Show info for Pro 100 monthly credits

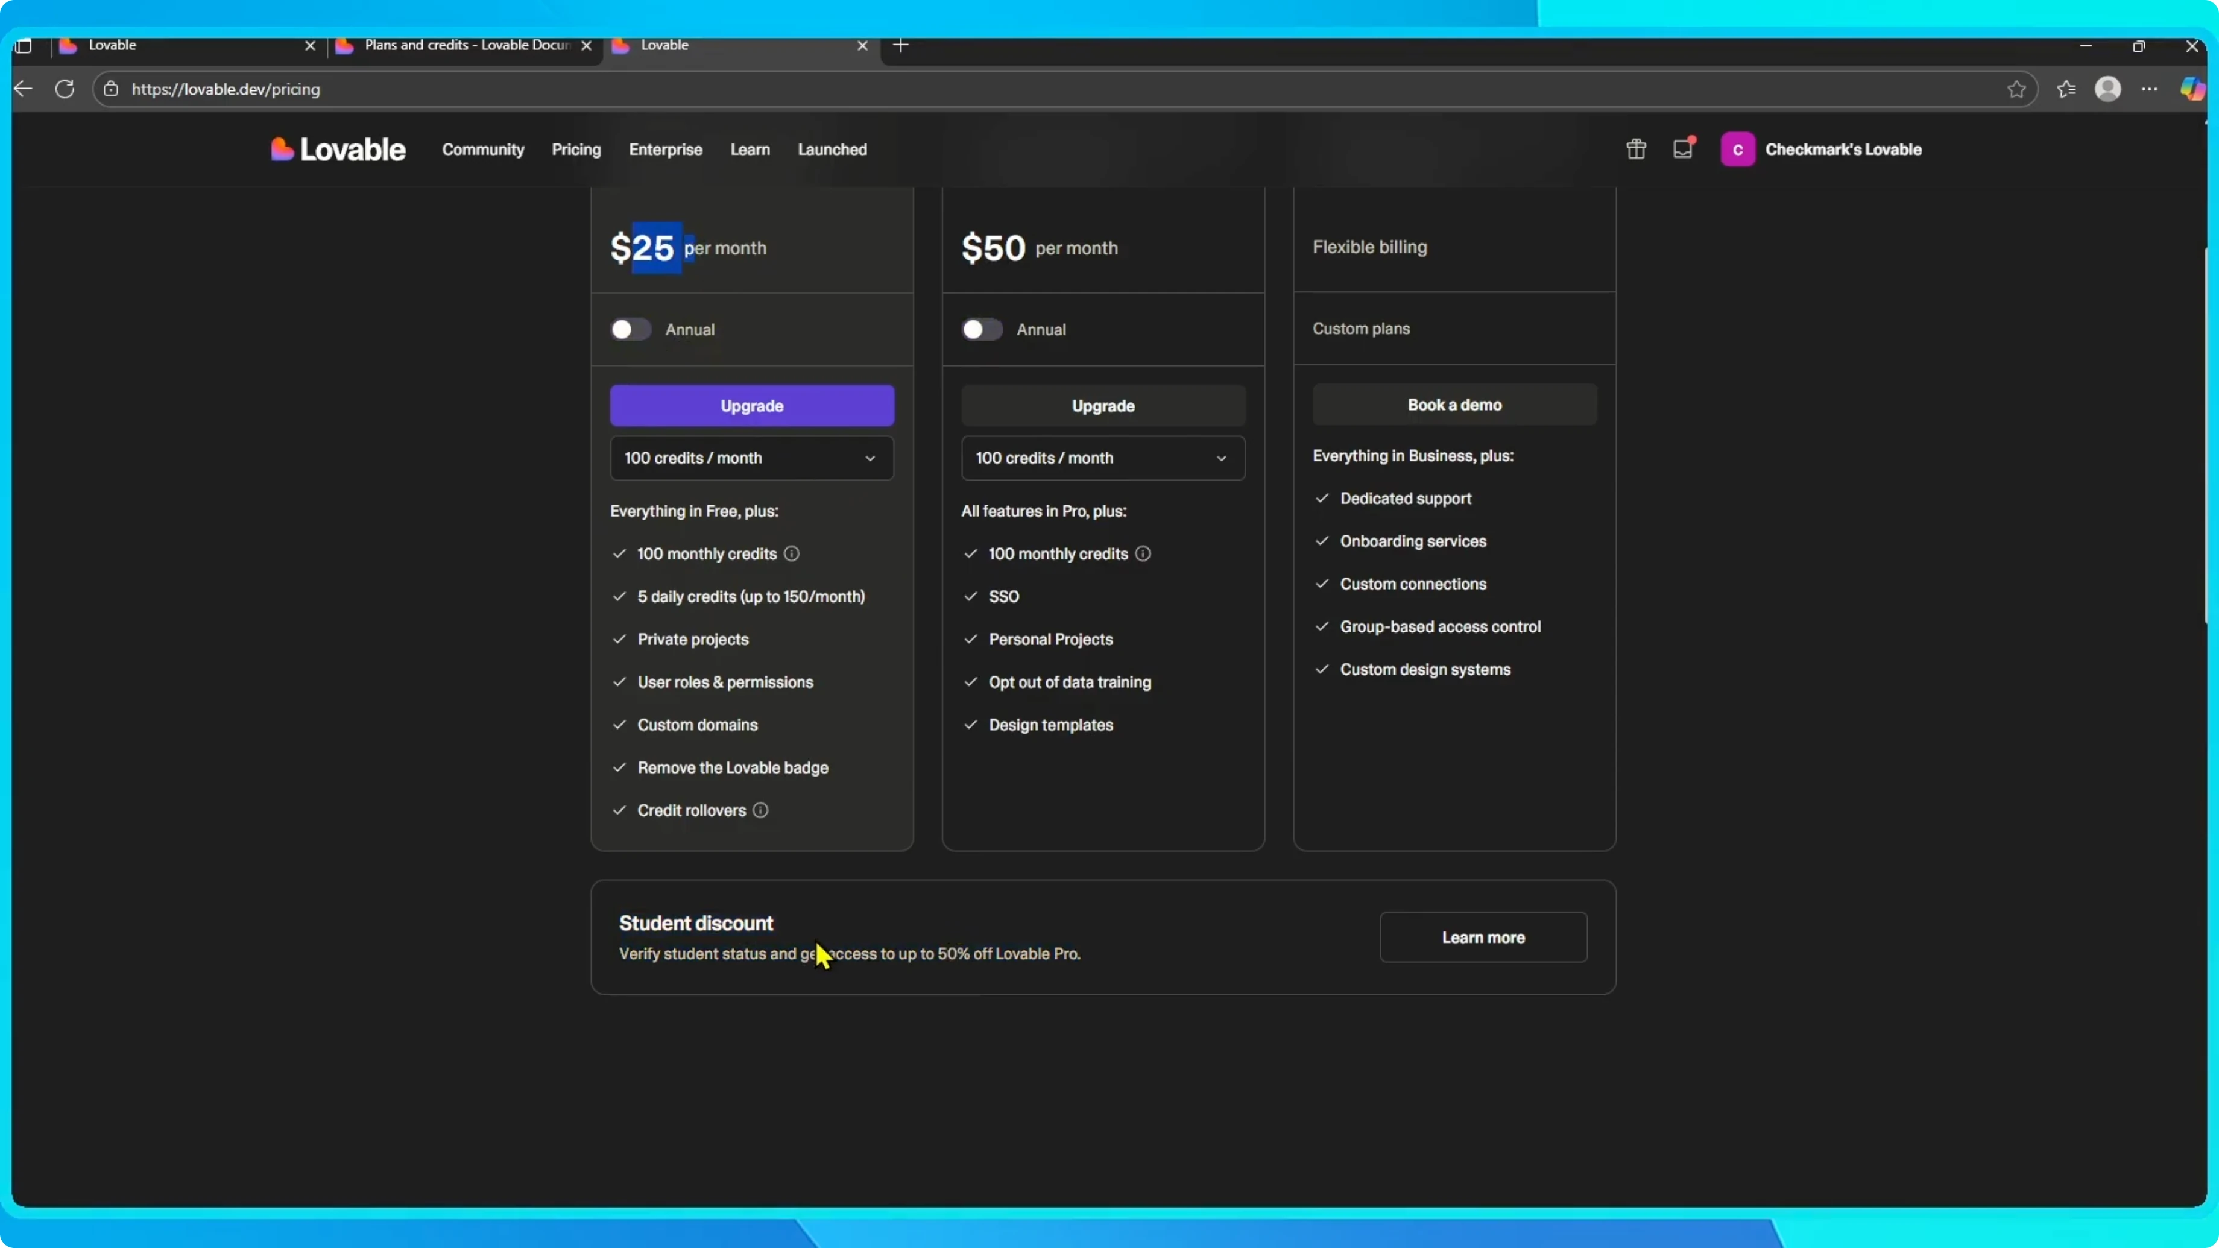[x=792, y=554]
